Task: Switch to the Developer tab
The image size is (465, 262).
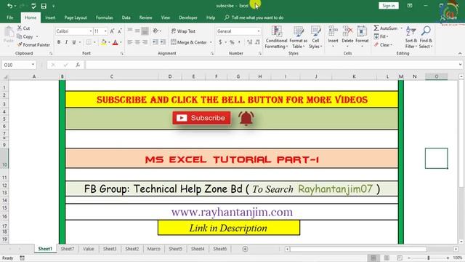Action: [188, 17]
